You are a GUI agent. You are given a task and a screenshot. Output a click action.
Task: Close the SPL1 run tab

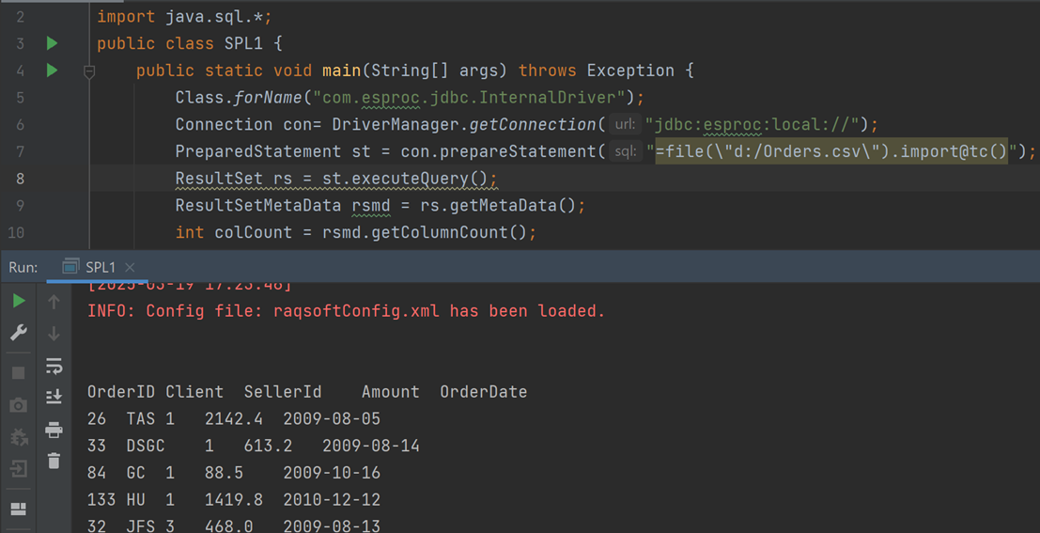(x=130, y=268)
